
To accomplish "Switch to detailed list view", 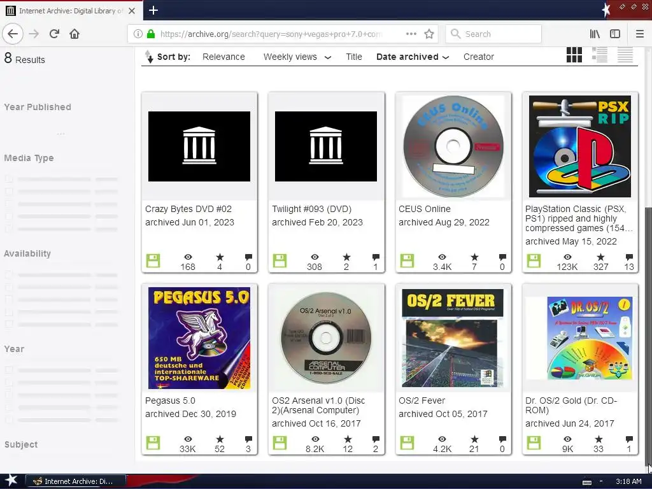I will click(x=600, y=55).
